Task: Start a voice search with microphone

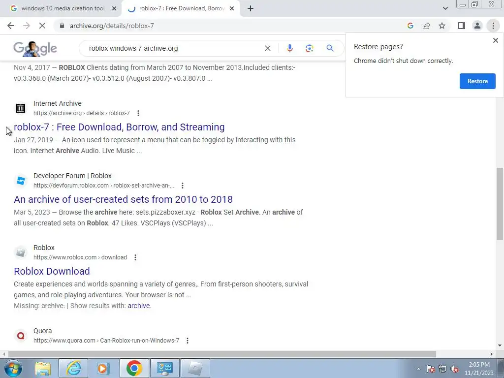Action: [x=289, y=48]
